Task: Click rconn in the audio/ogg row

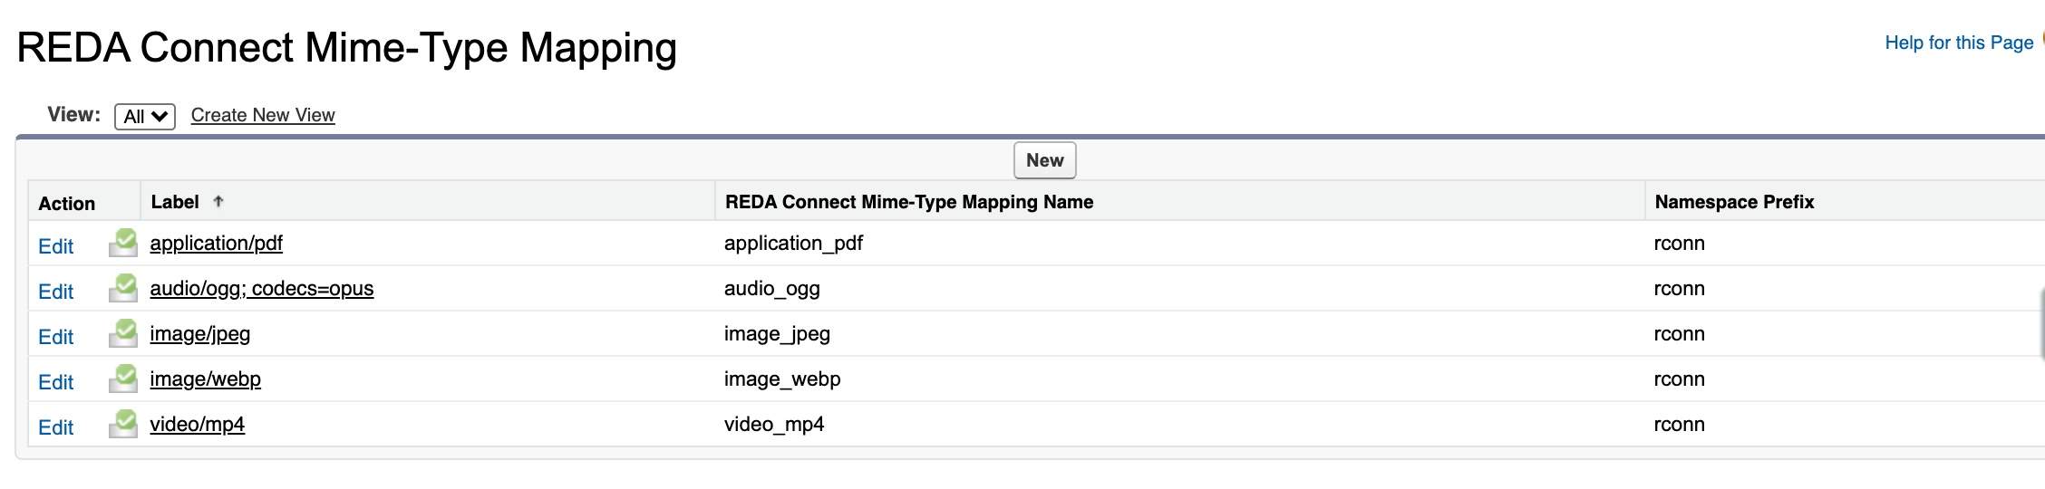Action: 1679,288
